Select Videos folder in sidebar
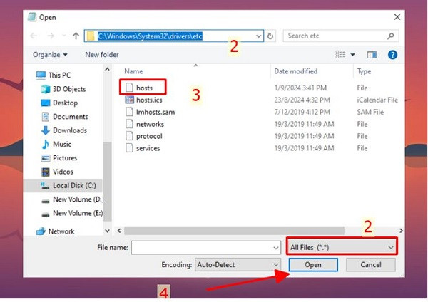Screen dimensions: 428x302 (x=57, y=172)
